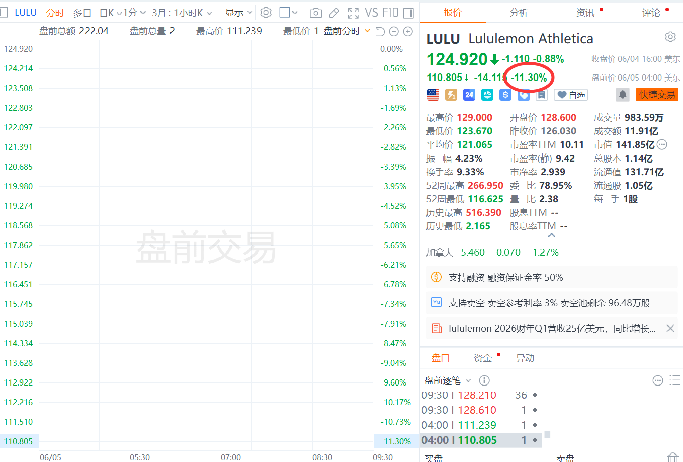
Task: Select the pencil drawing tool
Action: pos(334,13)
